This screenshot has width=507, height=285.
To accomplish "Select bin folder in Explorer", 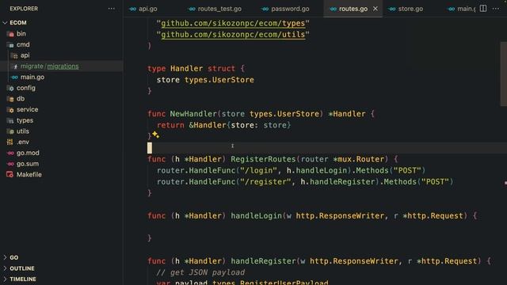I will tap(21, 33).
